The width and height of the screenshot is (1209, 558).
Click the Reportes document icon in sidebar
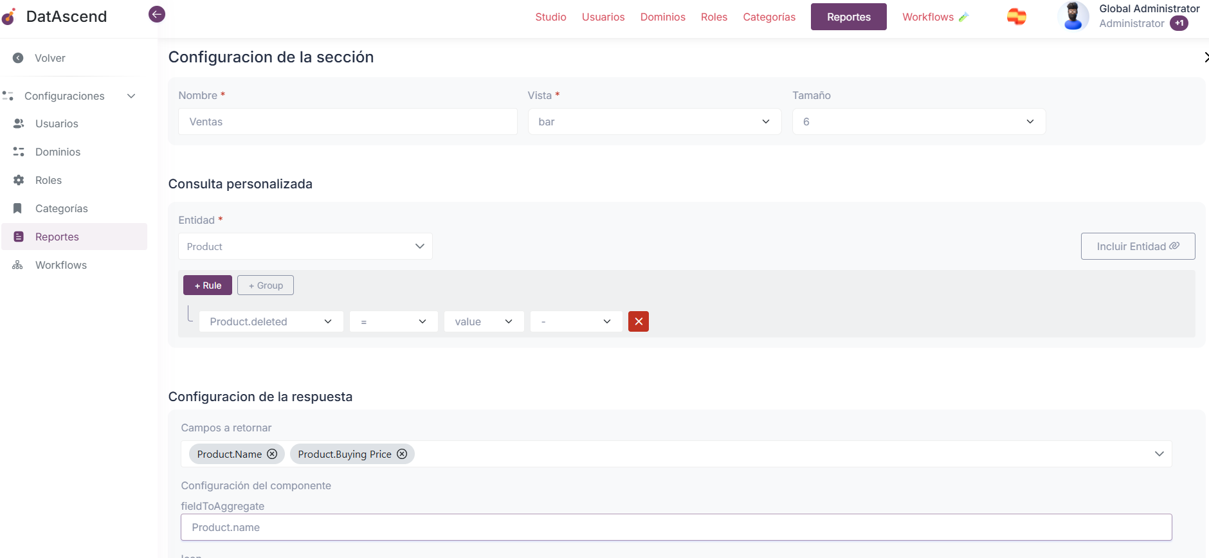(x=19, y=237)
